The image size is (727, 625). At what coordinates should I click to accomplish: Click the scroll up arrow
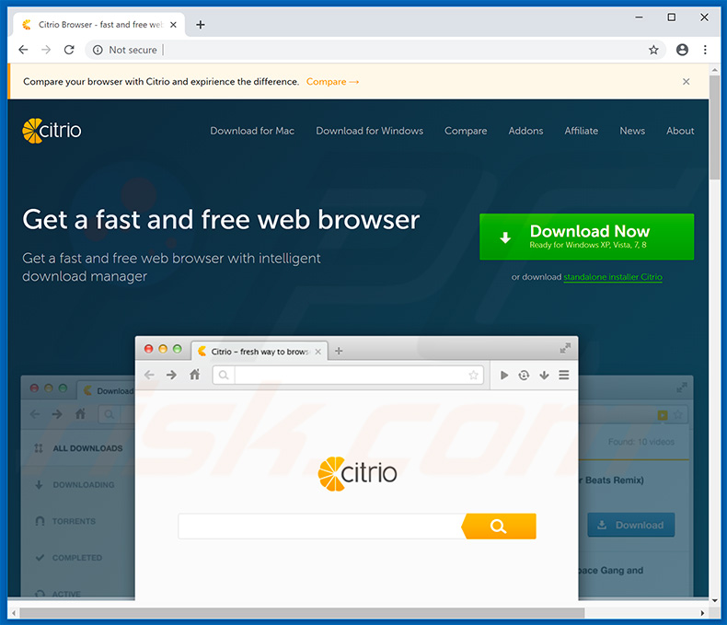tap(714, 70)
